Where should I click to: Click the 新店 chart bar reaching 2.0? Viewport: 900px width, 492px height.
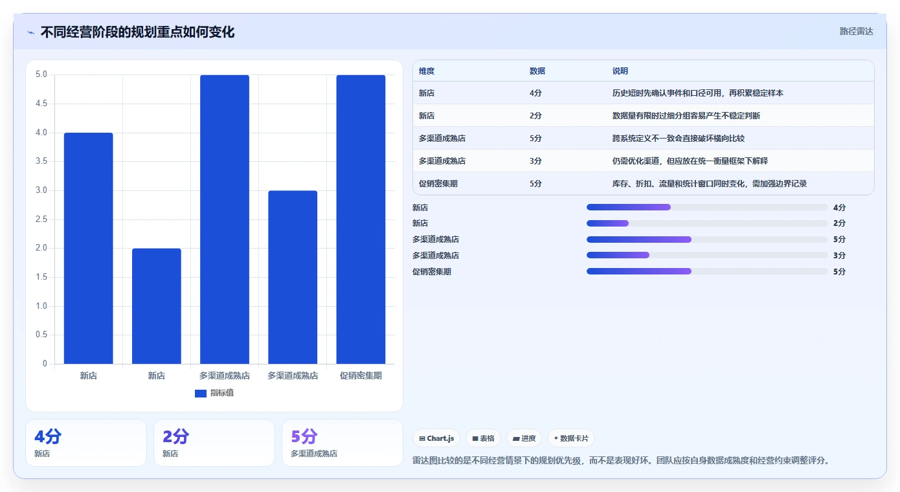click(157, 306)
